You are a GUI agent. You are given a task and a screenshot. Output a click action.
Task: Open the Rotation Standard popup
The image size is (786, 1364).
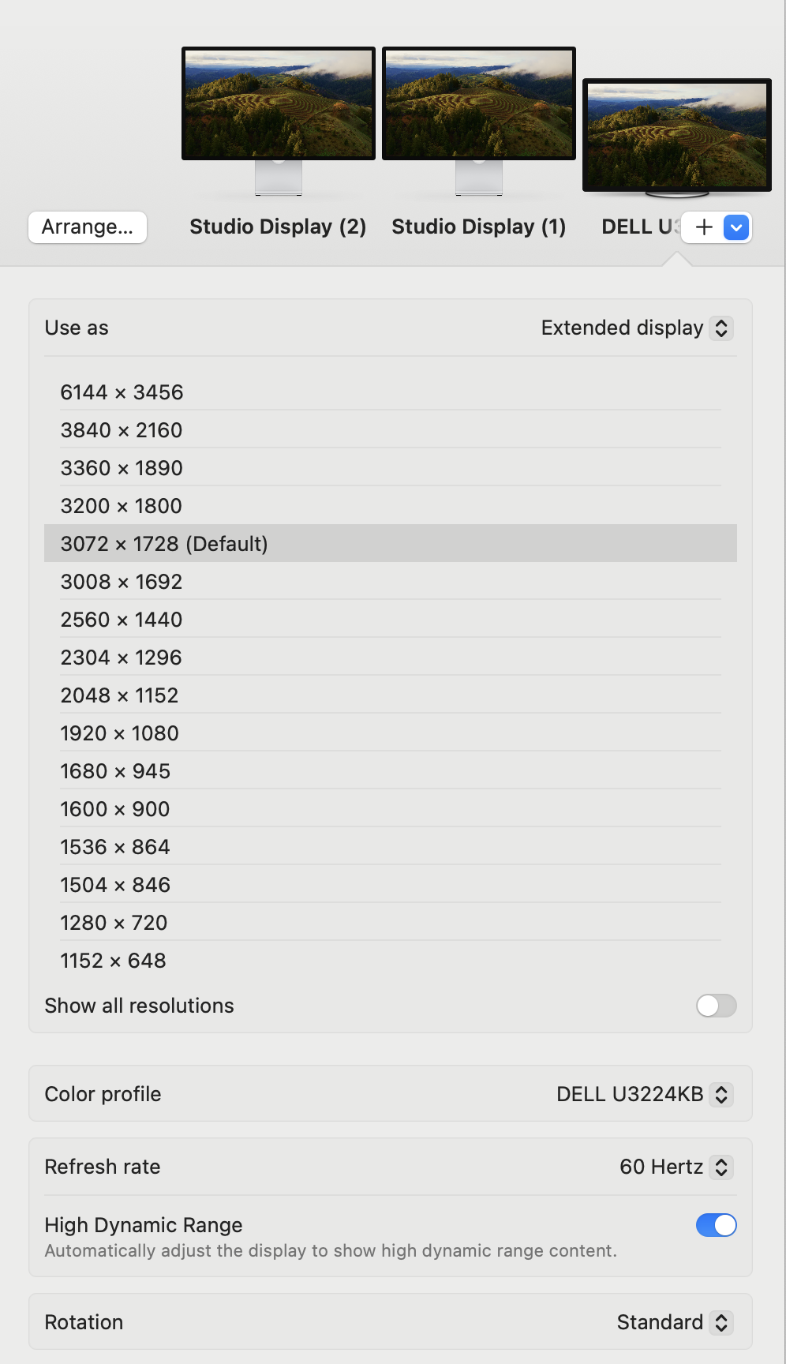[675, 1322]
